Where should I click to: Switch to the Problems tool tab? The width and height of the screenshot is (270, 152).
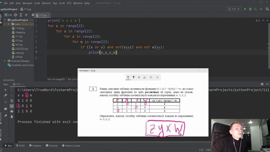[x=35, y=146]
